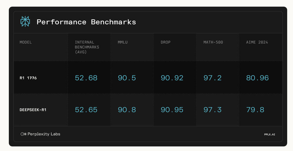
Task: Click the 80.96 AIME 2024 score
Action: pyautogui.click(x=258, y=78)
